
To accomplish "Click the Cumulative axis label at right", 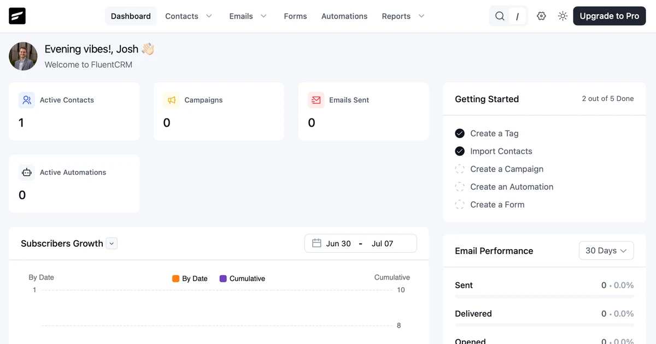I will coord(392,277).
